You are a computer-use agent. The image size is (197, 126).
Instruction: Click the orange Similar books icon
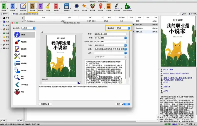click(109, 6)
